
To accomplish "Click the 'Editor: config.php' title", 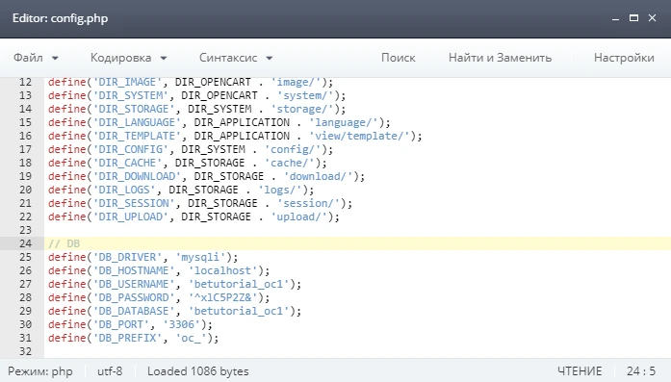I will [60, 18].
